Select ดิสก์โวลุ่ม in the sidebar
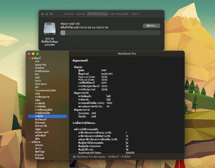 pos(40,152)
